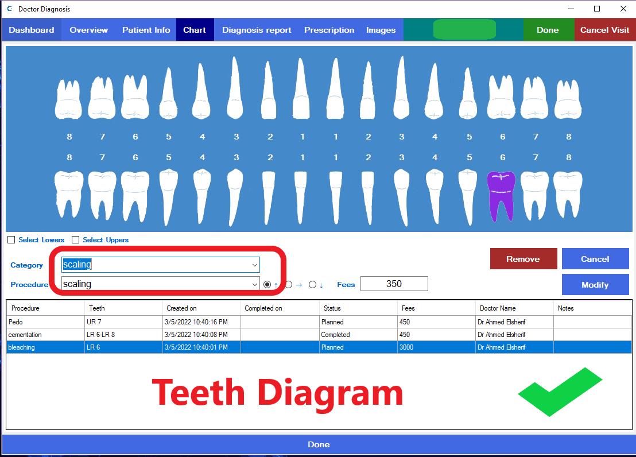Switch to the Prescription tab
636x457 pixels.
point(329,30)
